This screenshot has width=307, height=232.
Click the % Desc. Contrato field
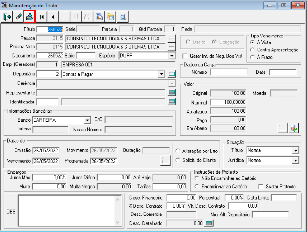click(x=176, y=206)
